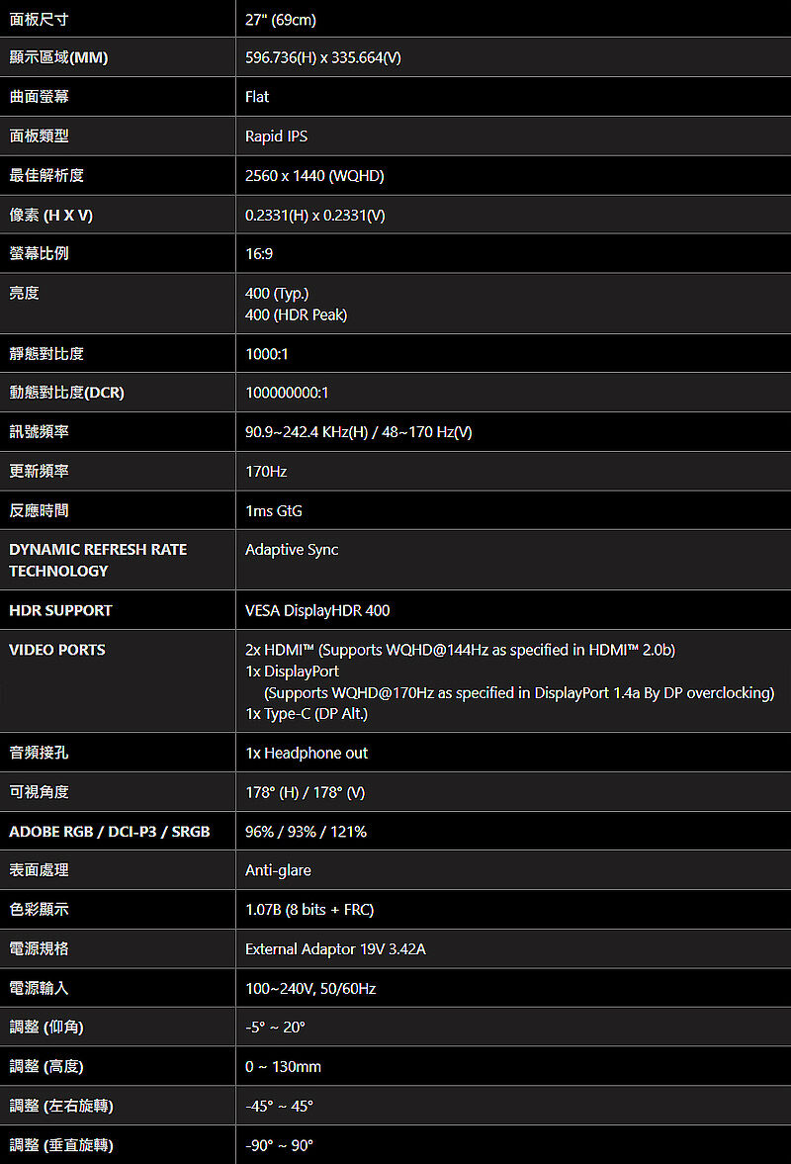Click the 動態對比度(DCR) label
This screenshot has width=791, height=1164.
[x=67, y=393]
